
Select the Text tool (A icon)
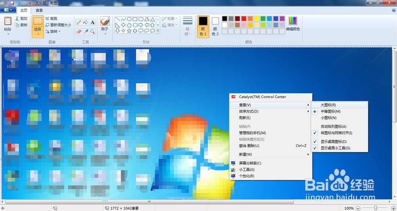click(x=93, y=22)
